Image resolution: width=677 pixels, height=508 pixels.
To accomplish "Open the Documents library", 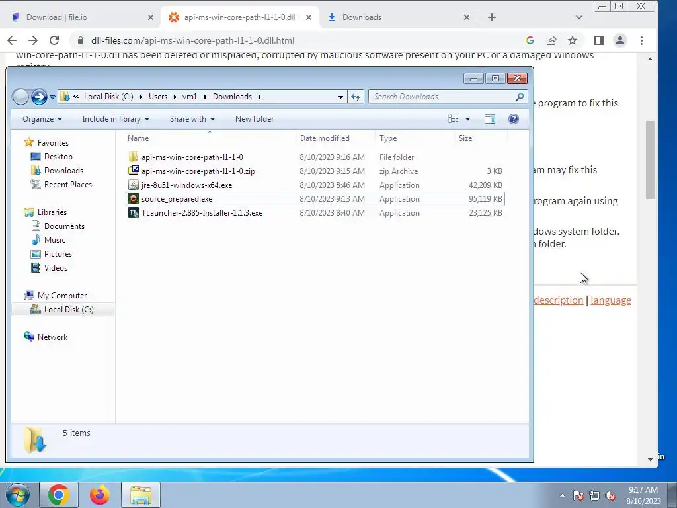I will pyautogui.click(x=64, y=226).
